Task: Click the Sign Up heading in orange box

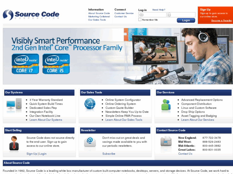Action: (x=205, y=10)
